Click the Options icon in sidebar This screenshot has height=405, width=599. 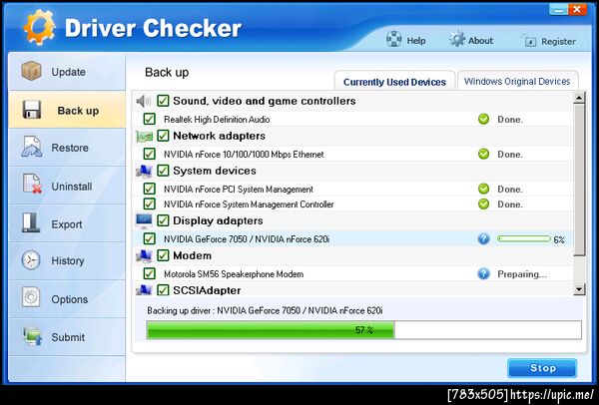[31, 297]
